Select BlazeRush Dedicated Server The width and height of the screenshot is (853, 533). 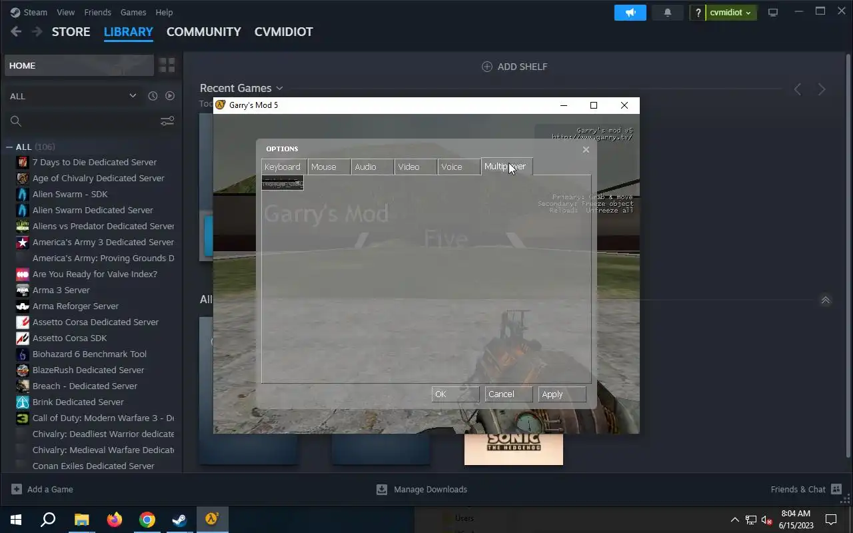[88, 370]
